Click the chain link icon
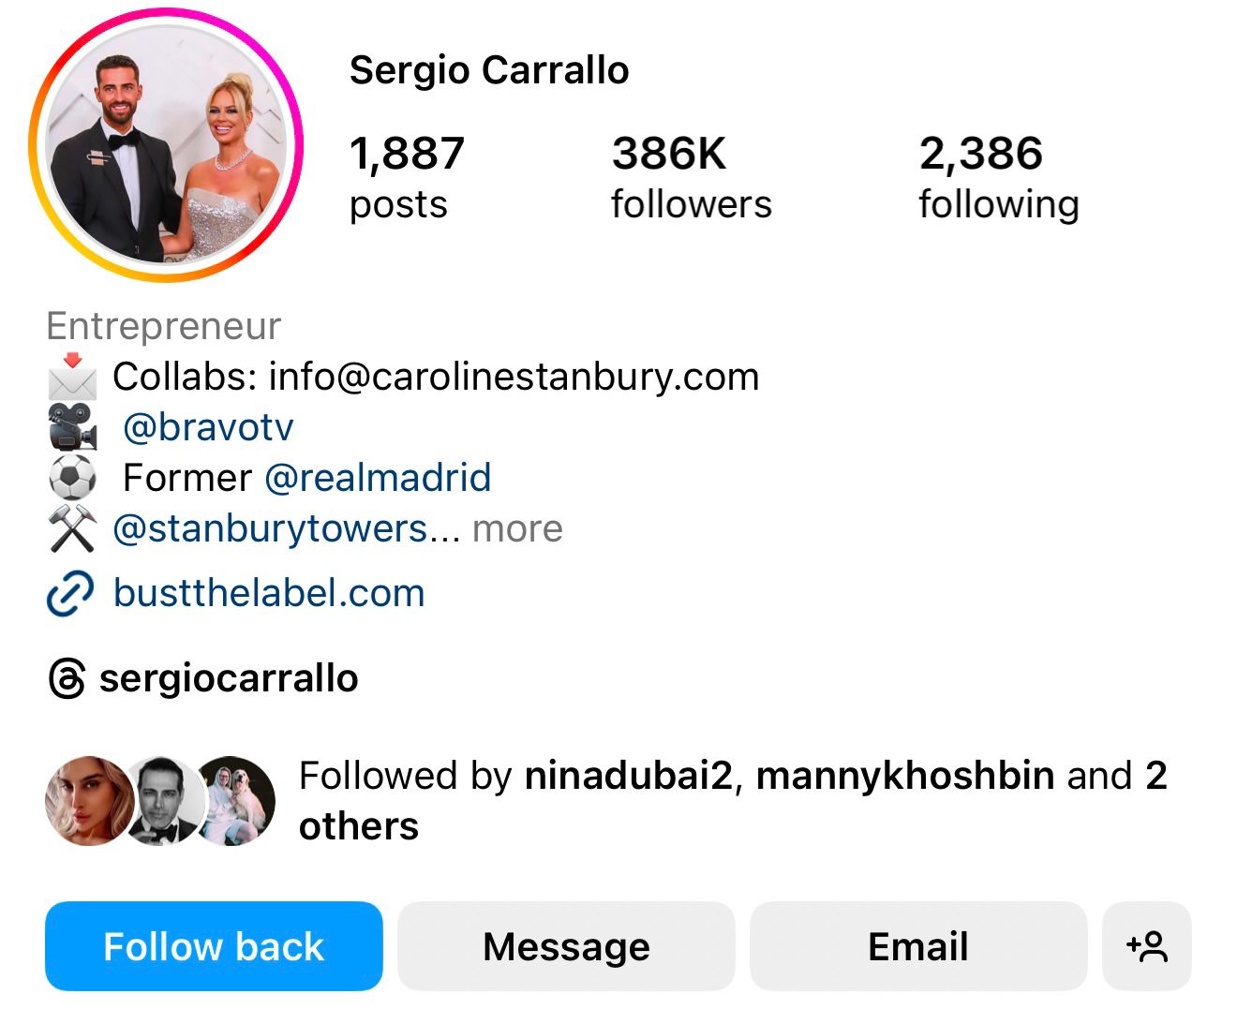The width and height of the screenshot is (1237, 1009). (69, 593)
